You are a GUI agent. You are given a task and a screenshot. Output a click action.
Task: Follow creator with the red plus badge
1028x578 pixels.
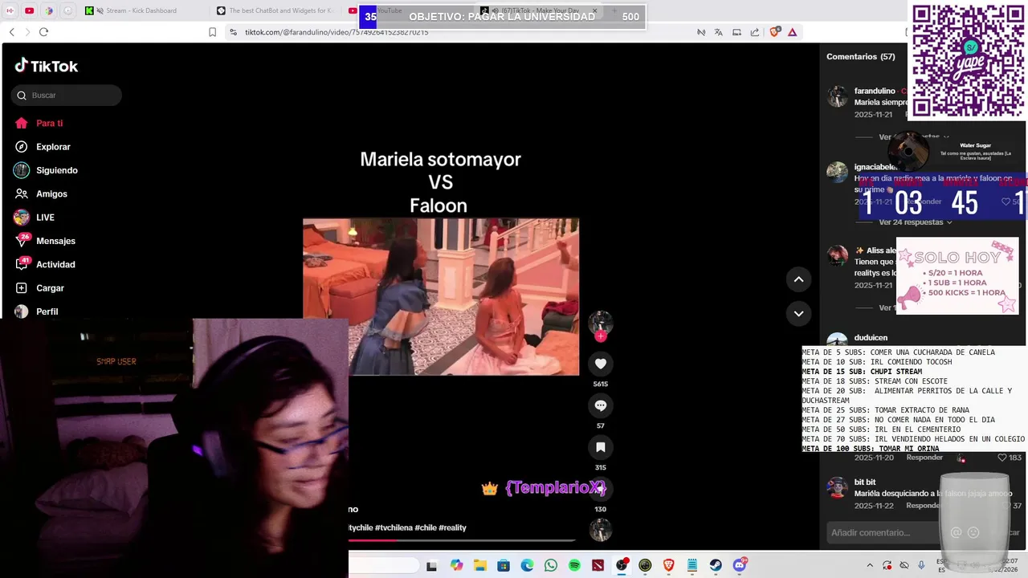(x=600, y=336)
